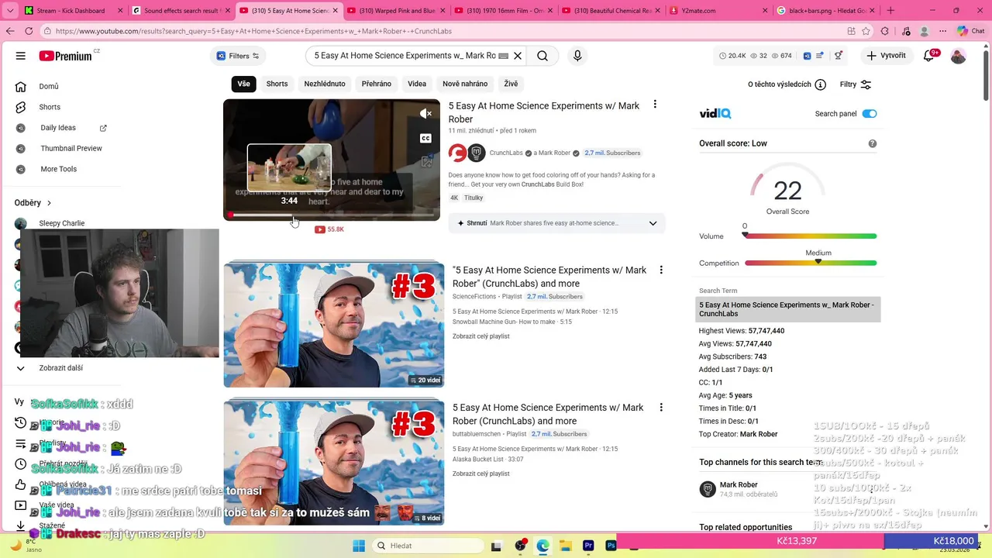
Task: Open the 8 videí playlist thumbnail
Action: [334, 462]
